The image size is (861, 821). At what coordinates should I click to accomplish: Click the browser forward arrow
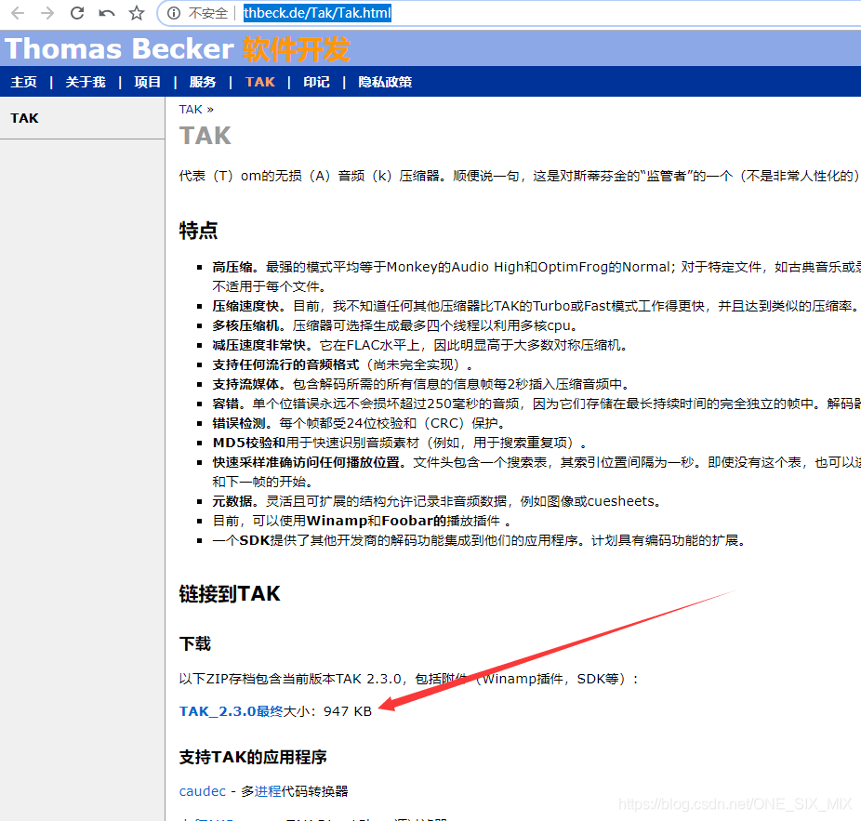coord(47,13)
